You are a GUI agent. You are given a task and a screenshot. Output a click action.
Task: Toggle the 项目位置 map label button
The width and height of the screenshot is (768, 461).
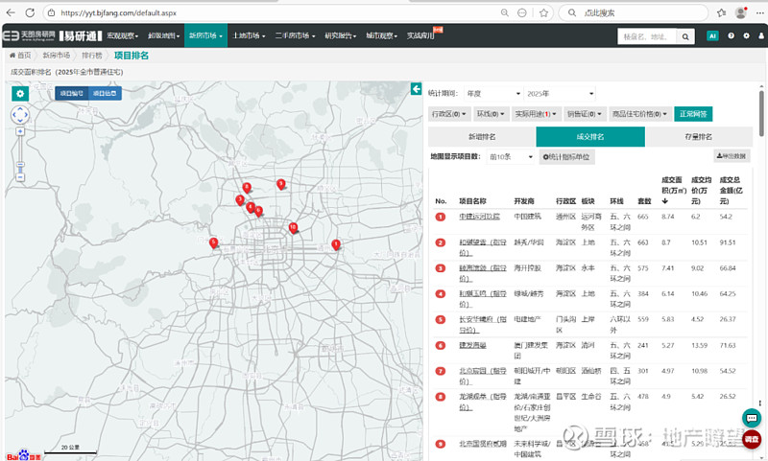pos(106,93)
